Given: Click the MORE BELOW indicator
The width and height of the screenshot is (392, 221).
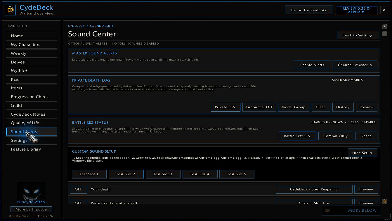Looking at the screenshot, I should pos(351,211).
